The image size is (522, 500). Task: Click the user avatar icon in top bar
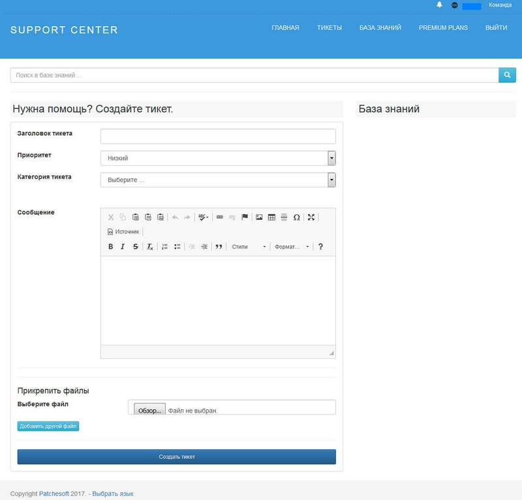point(454,5)
